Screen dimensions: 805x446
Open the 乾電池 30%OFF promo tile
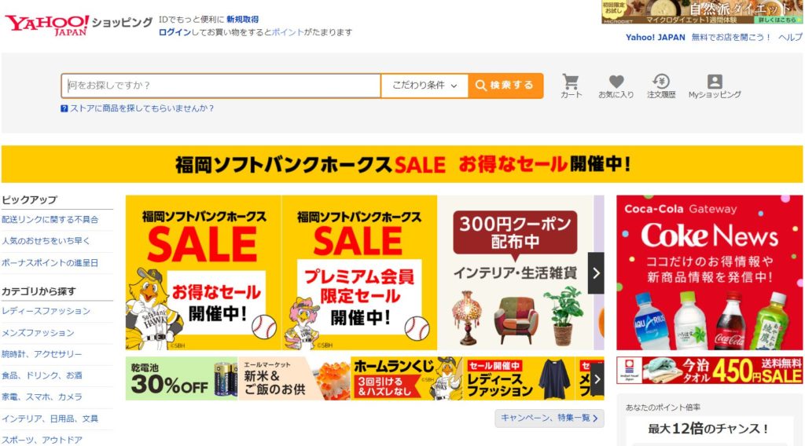(x=182, y=378)
